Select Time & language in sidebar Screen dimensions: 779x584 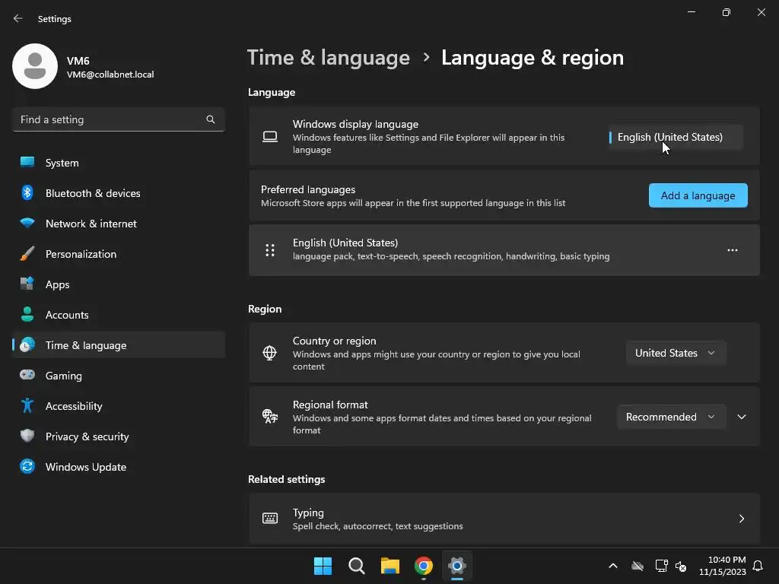point(118,345)
